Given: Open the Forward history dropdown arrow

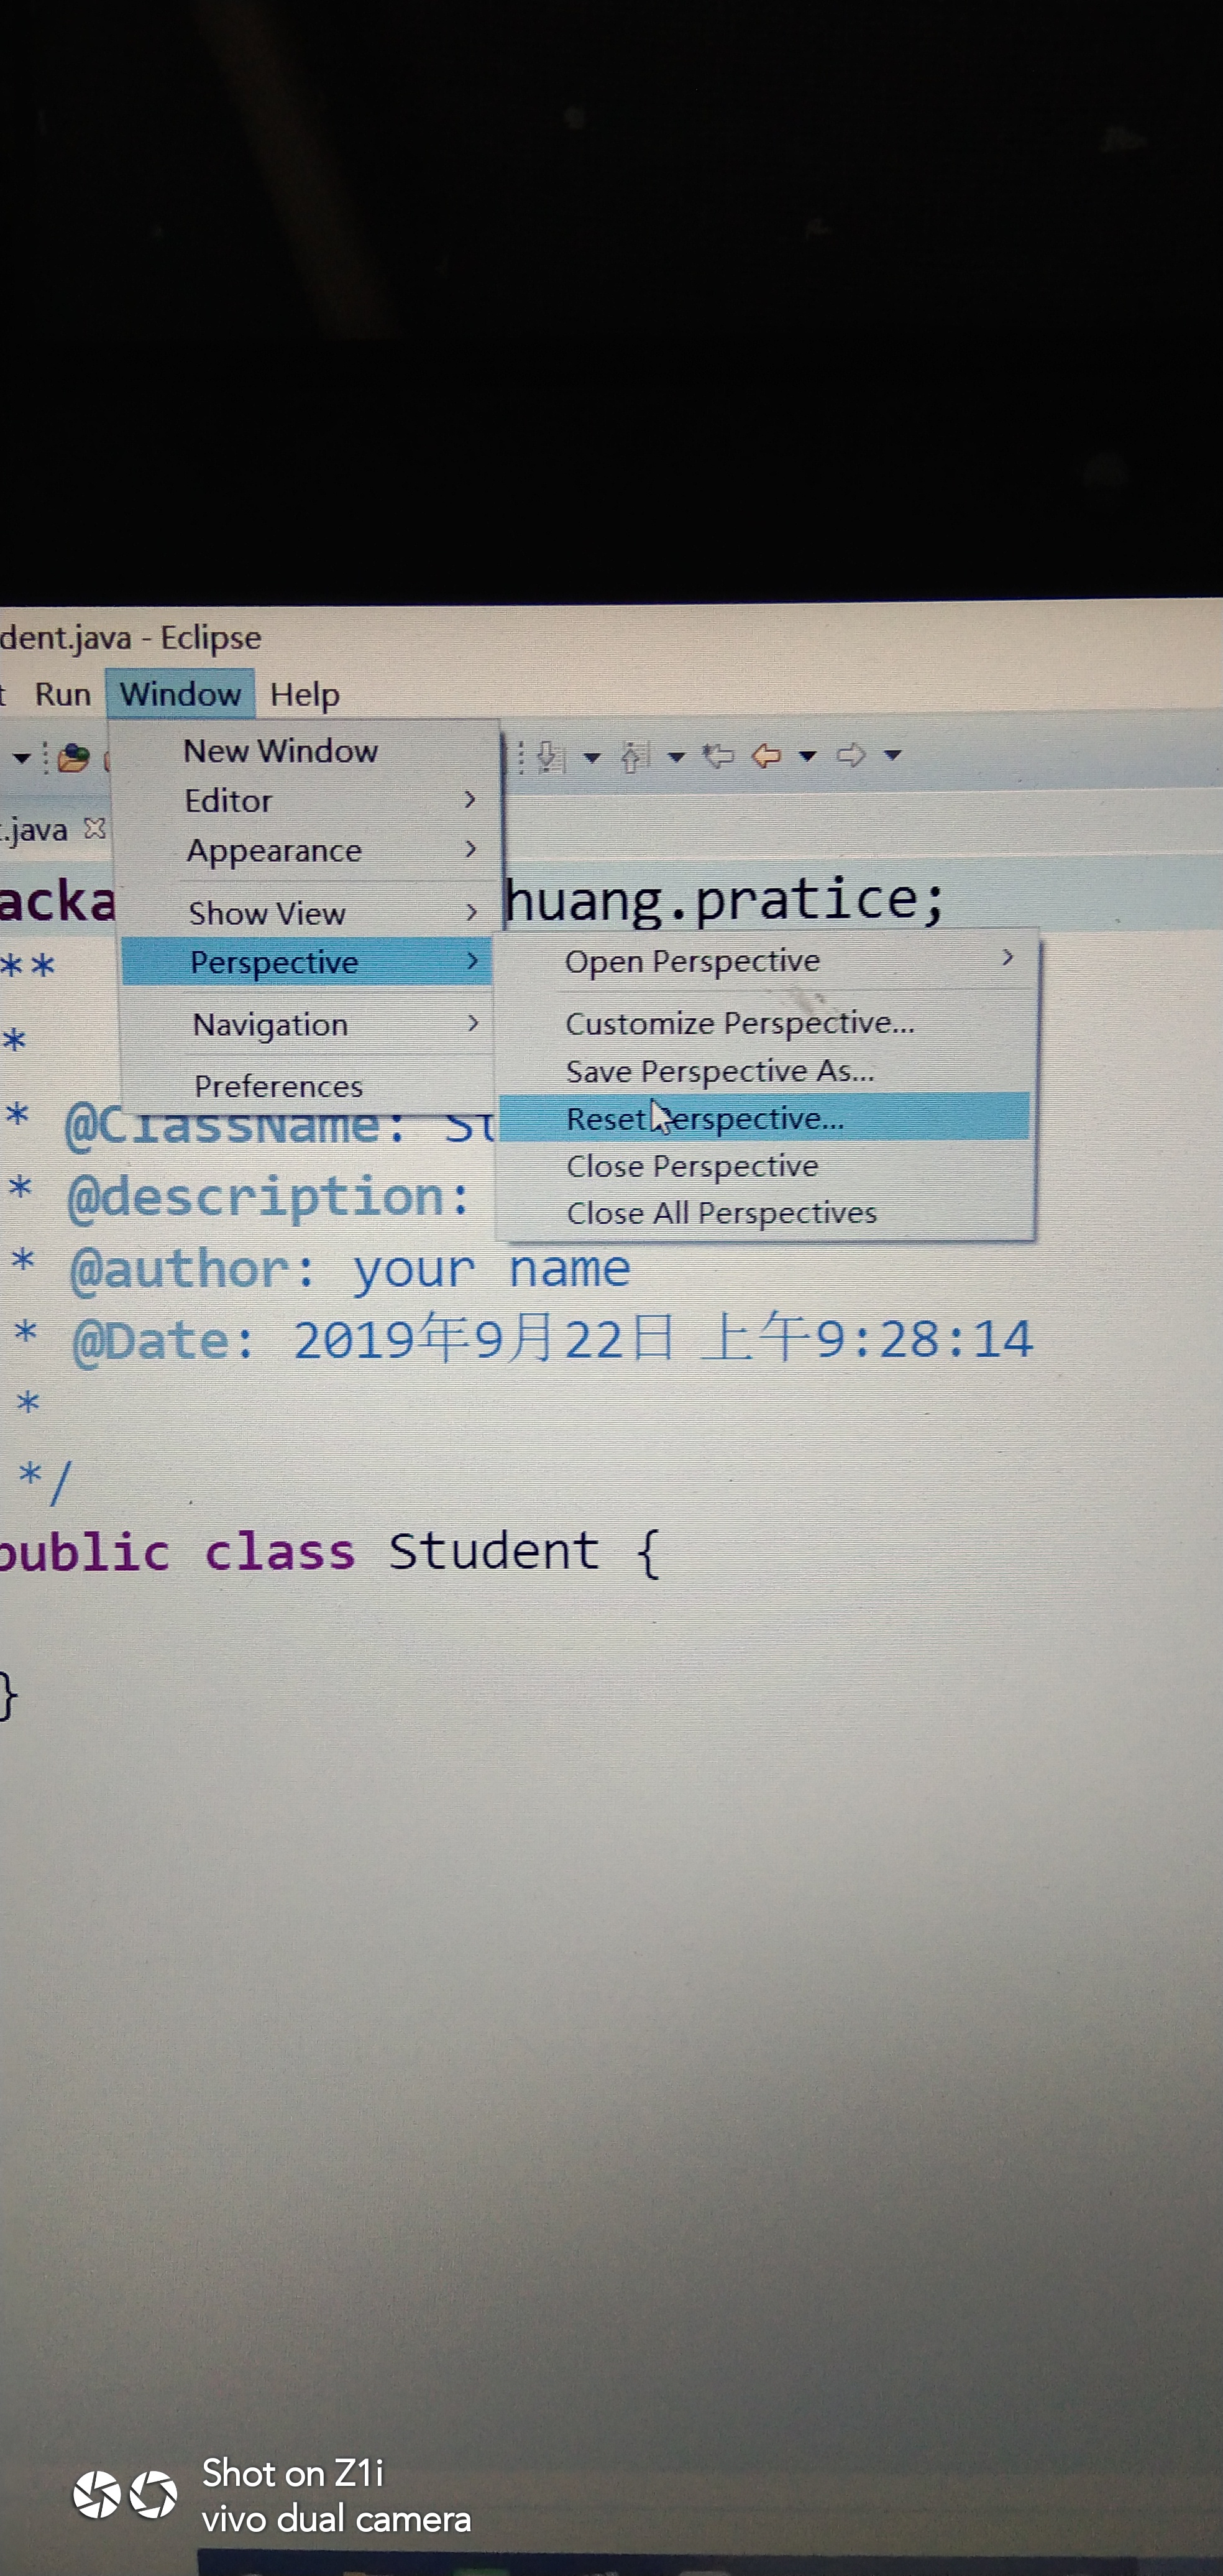Looking at the screenshot, I should click(893, 755).
